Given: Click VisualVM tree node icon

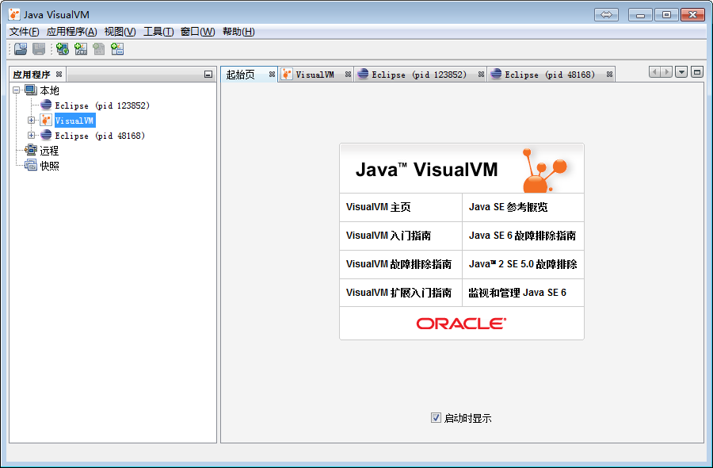Looking at the screenshot, I should [46, 121].
